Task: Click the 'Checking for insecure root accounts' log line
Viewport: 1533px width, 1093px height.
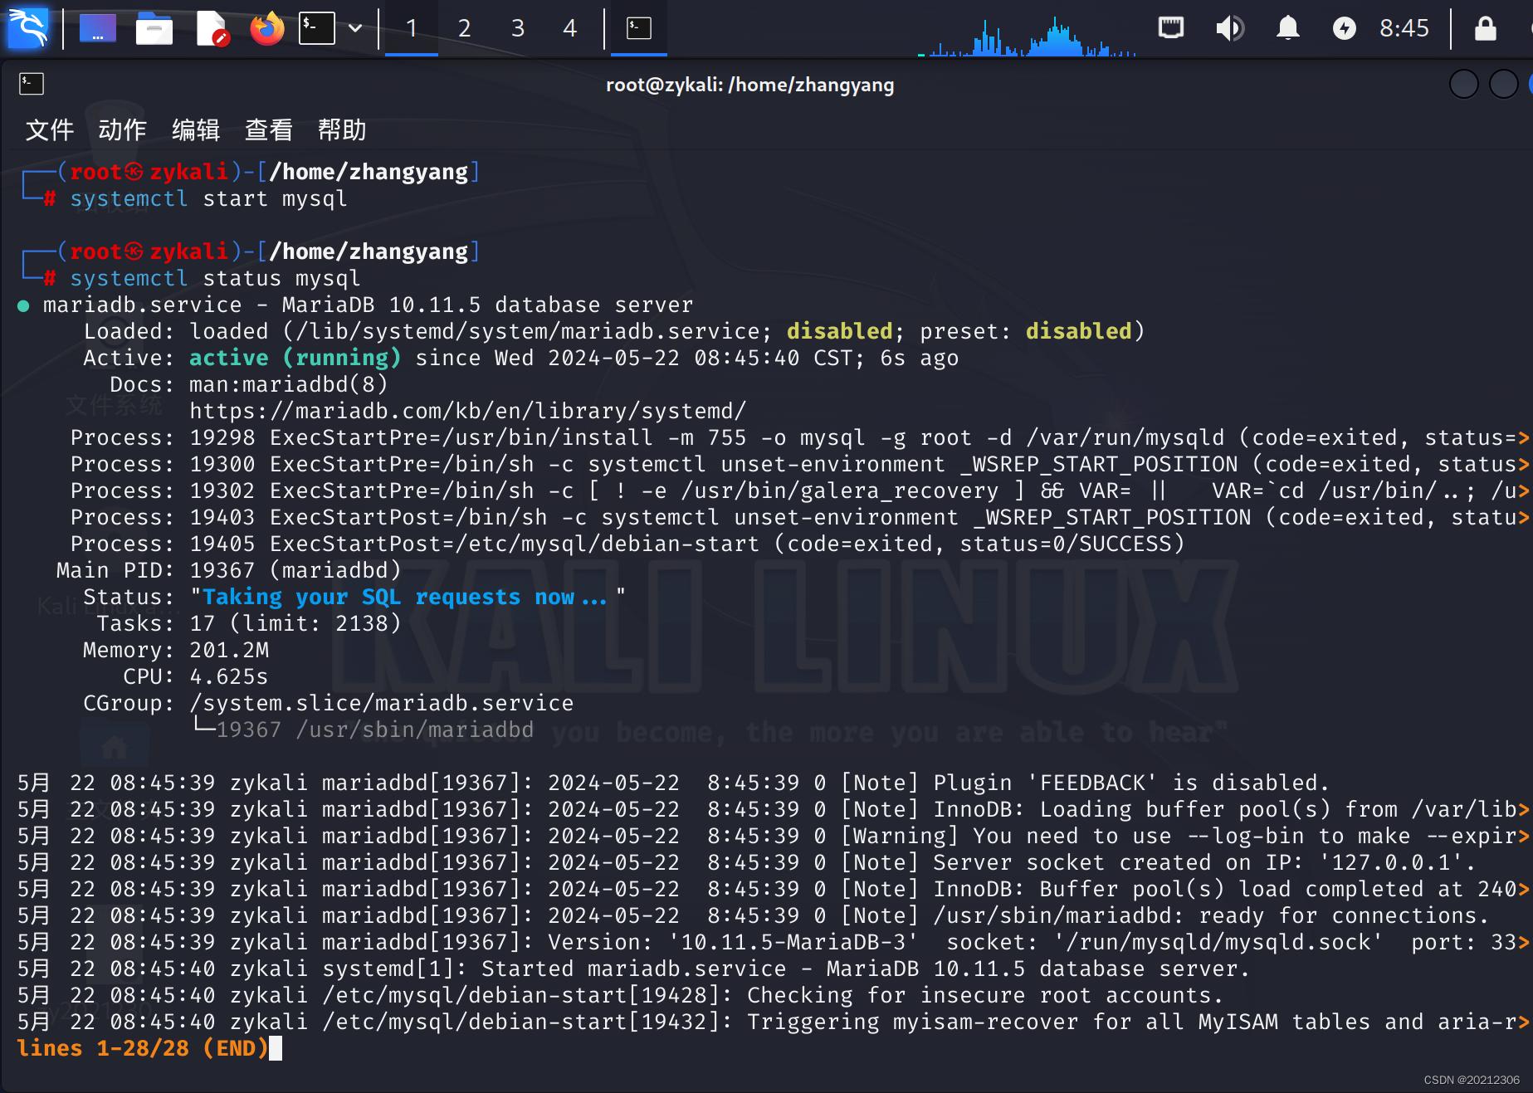Action: click(x=620, y=995)
